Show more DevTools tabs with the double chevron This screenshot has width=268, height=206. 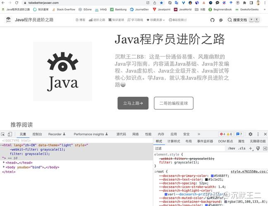click(199, 134)
